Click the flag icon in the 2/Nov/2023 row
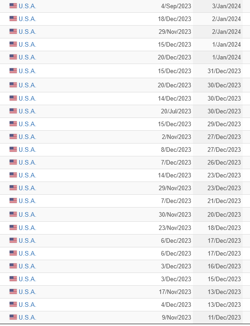250x326 pixels. pyautogui.click(x=13, y=137)
